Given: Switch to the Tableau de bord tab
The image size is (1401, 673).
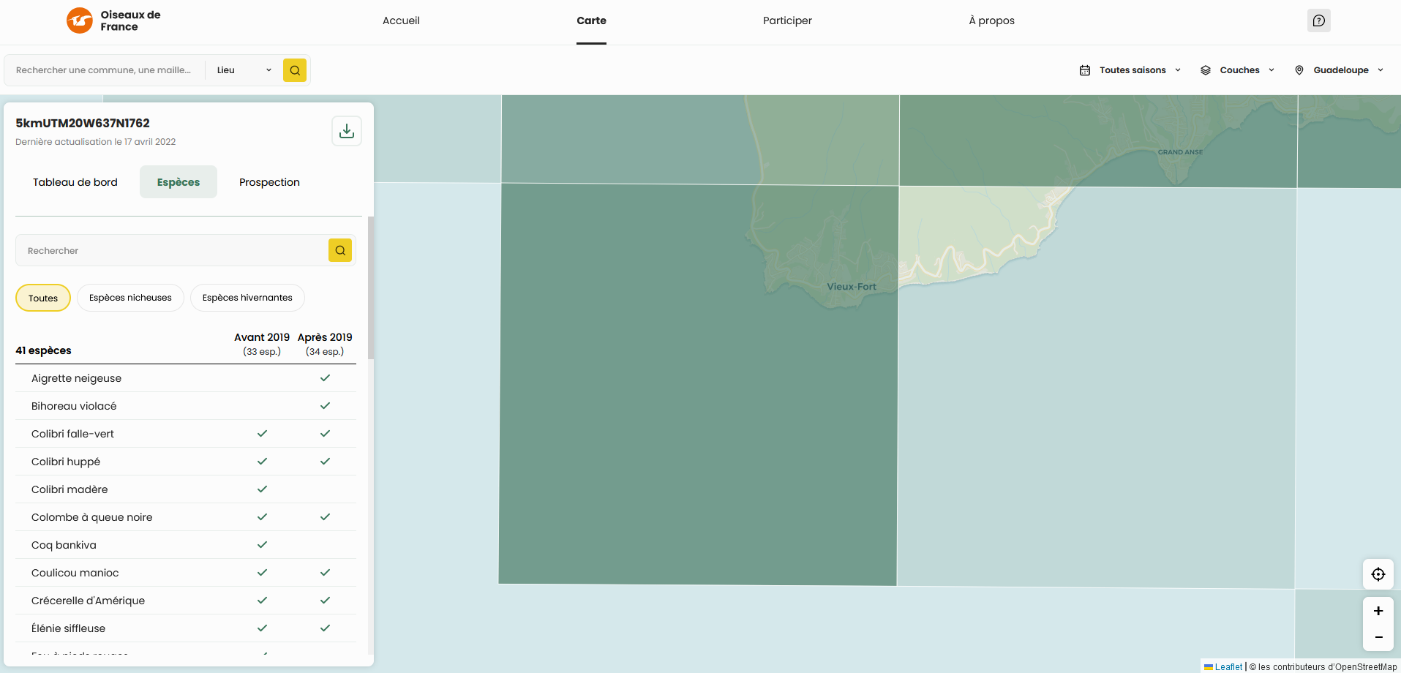Looking at the screenshot, I should click(x=75, y=182).
